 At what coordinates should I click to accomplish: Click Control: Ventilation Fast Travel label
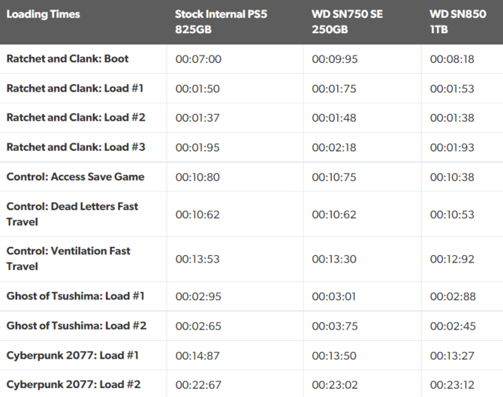(68, 258)
